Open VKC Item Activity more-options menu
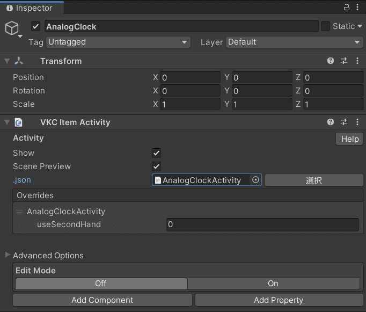 point(358,122)
